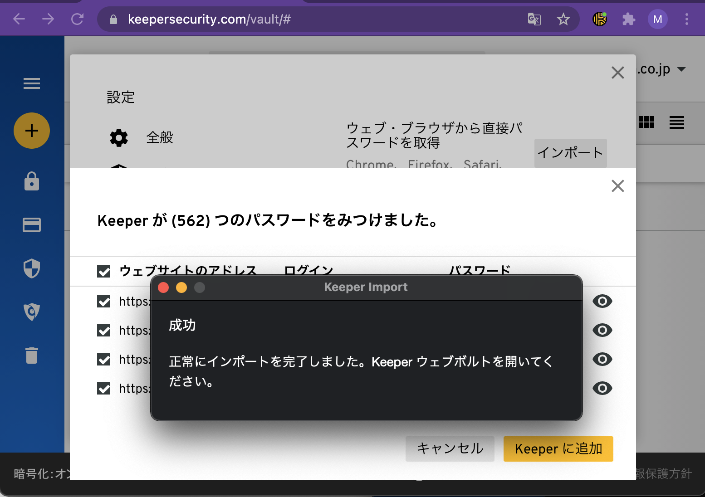Image resolution: width=705 pixels, height=497 pixels.
Task: Uncheck the last https row checkbox
Action: [104, 389]
